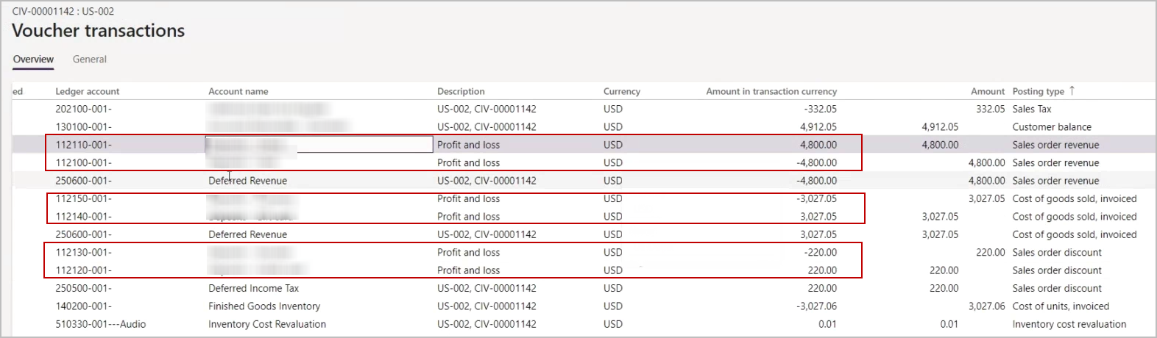Screen dimensions: 1157x338
Task: Click ledger account 112150-001- cell
Action: [83, 198]
